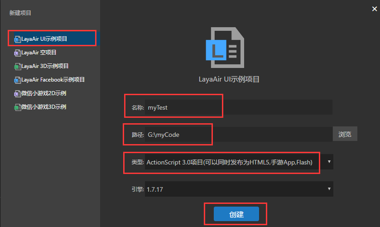
Task: Click the 微信小游戏3D示例 list icon
Action: [18, 107]
